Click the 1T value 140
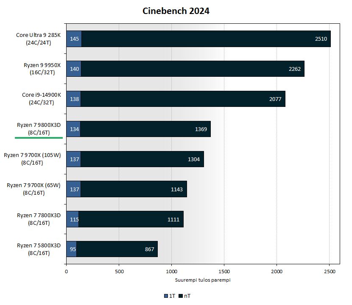Screen dimensions: 352x305 74,69
